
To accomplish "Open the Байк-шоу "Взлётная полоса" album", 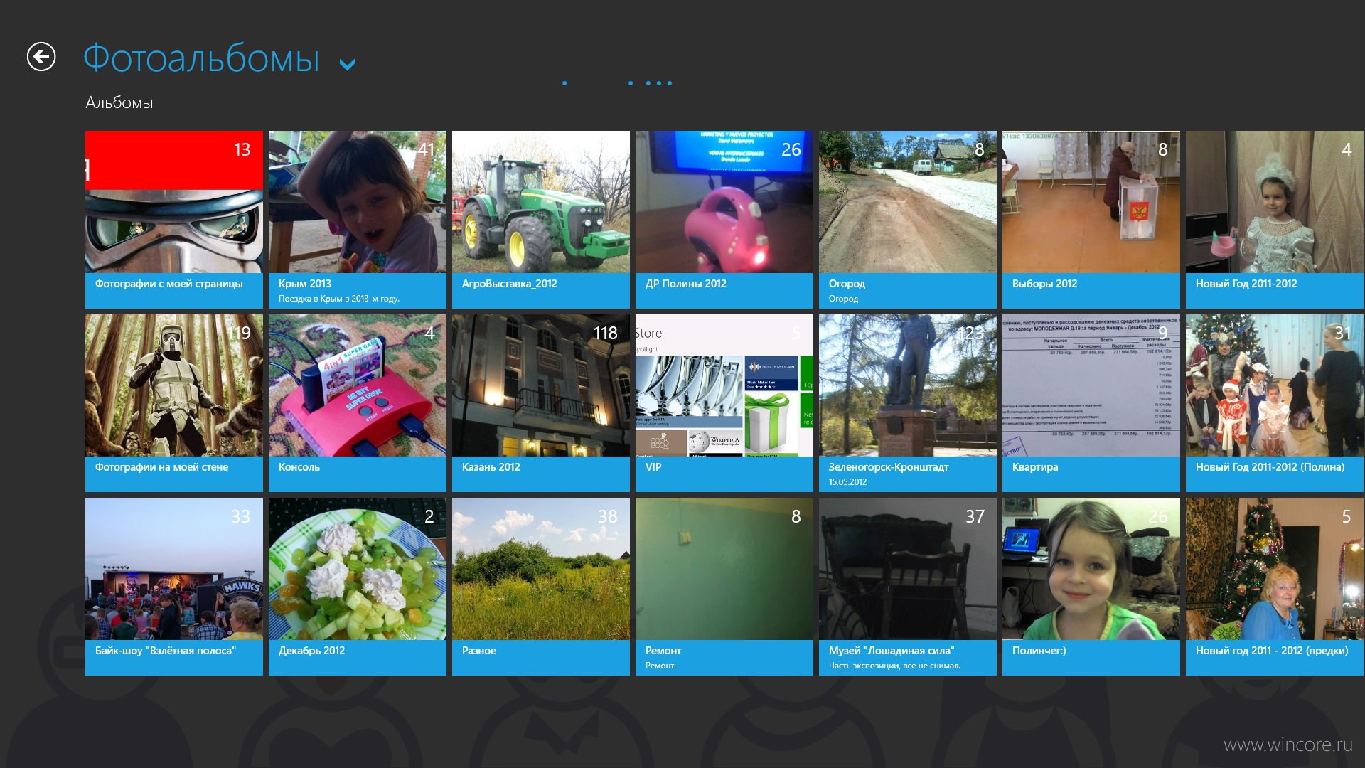I will coord(174,586).
